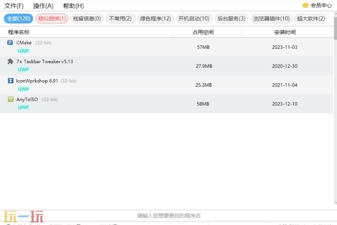Select the 绿色程序(12) filter tab
The height and width of the screenshot is (225, 337).
155,19
